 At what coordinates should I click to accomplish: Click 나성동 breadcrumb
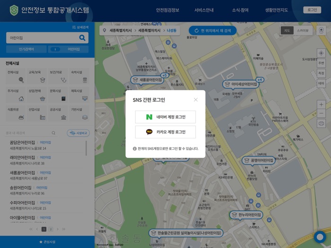coord(171,31)
